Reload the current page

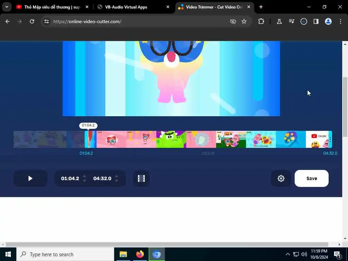32,21
